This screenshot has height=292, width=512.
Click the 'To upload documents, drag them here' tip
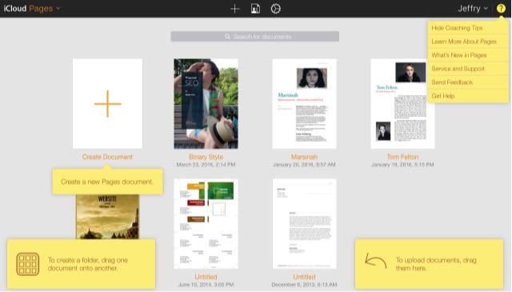(x=436, y=264)
